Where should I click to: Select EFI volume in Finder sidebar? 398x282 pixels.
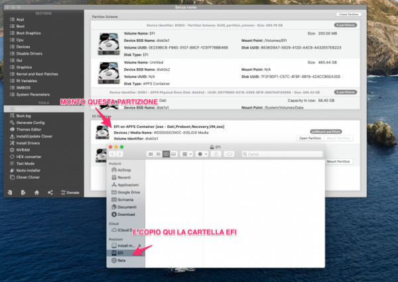tap(125, 253)
